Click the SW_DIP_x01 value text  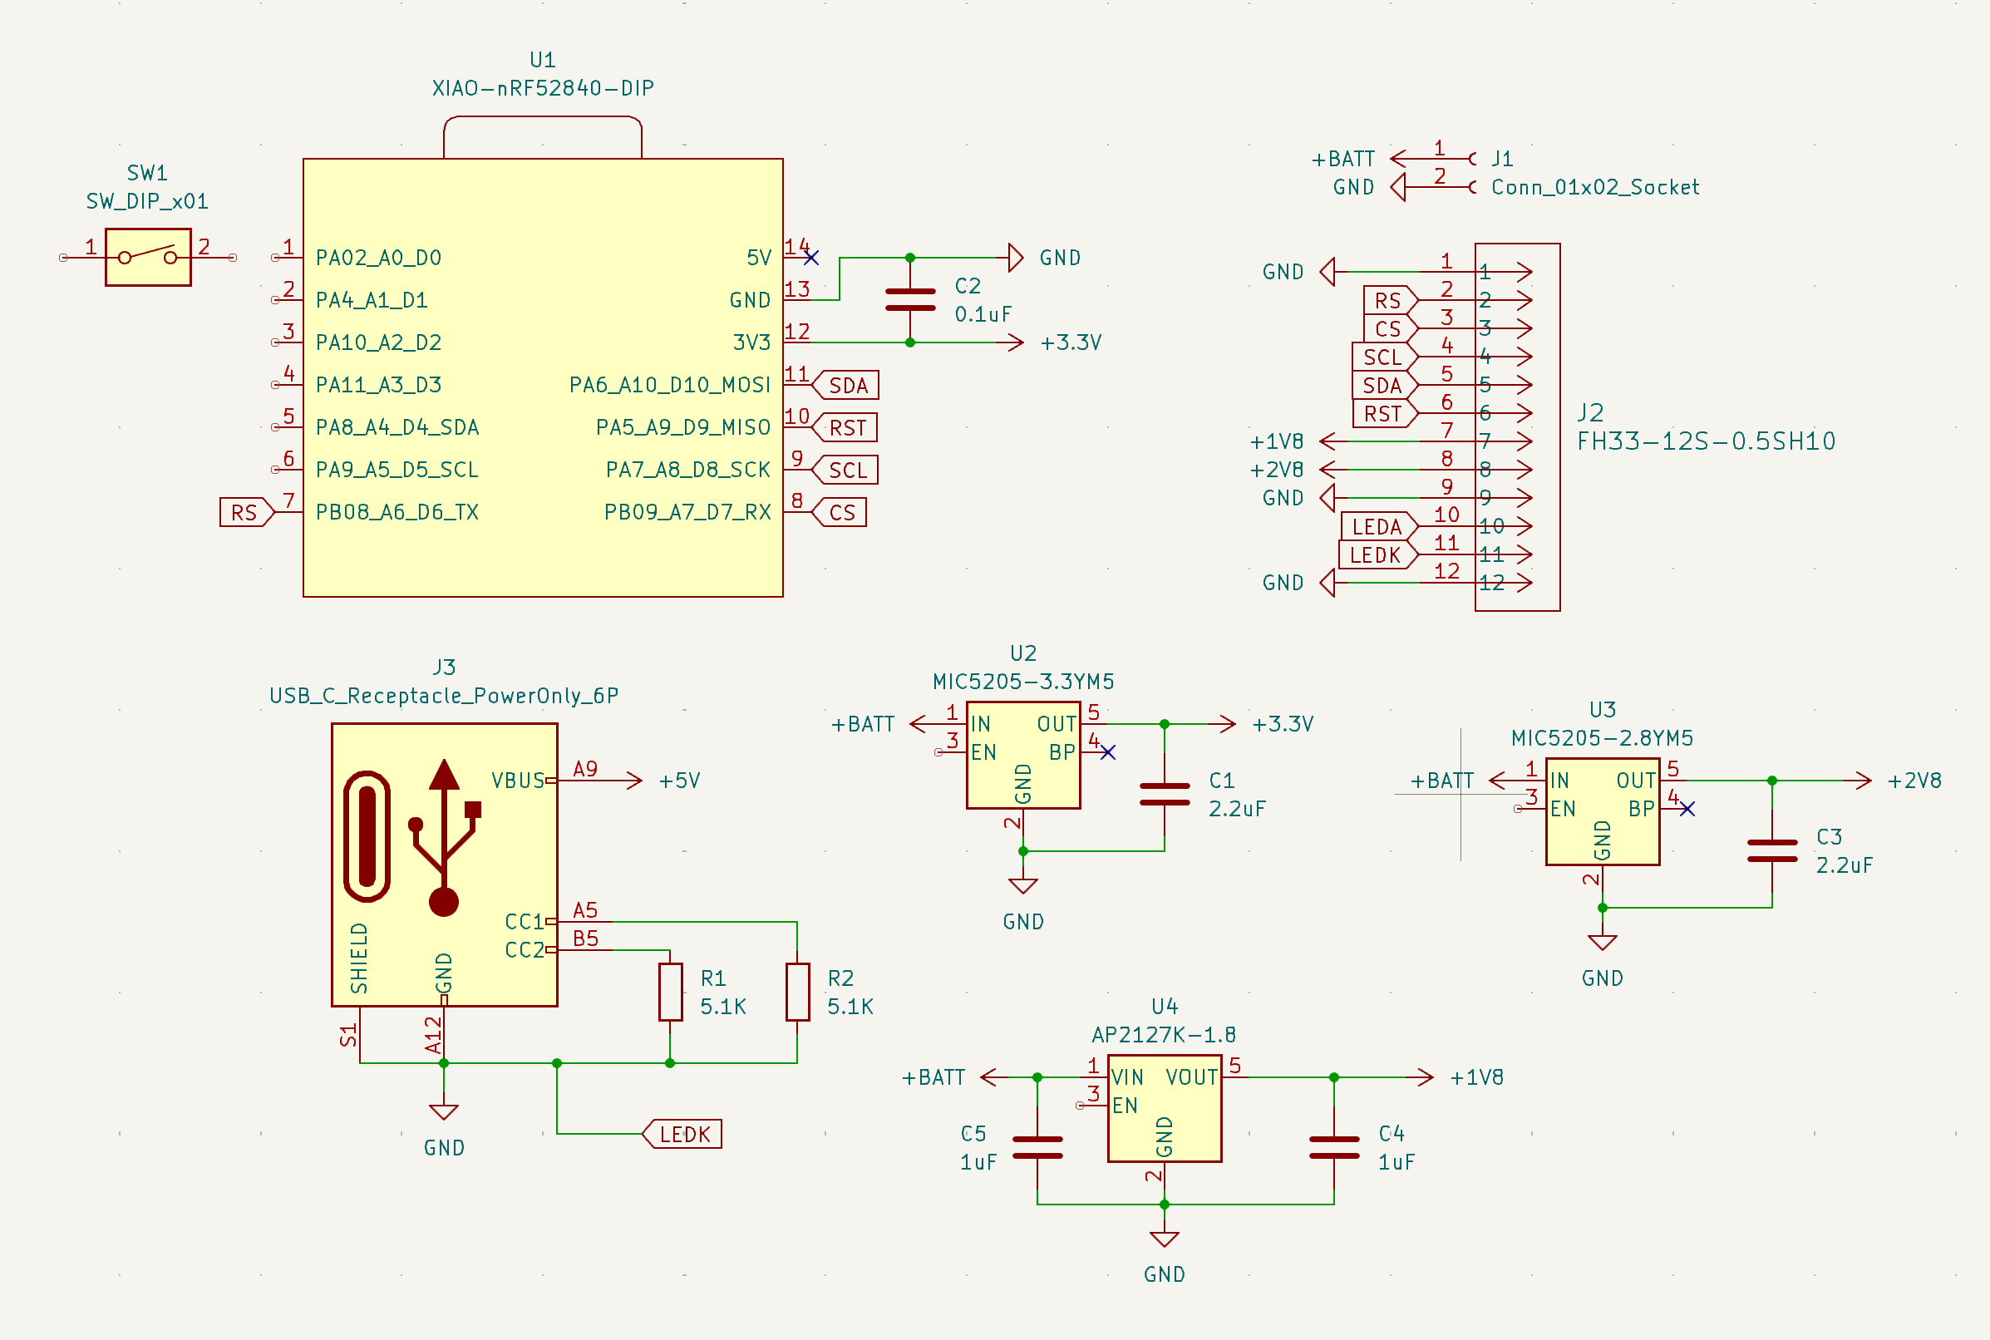pos(147,202)
